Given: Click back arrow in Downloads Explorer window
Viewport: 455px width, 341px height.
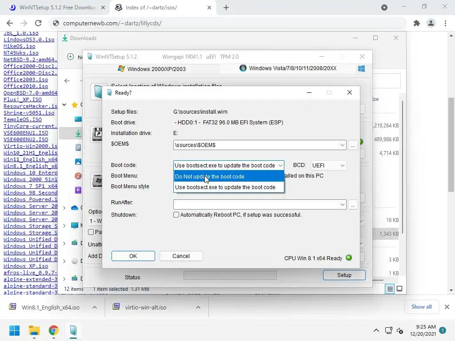Looking at the screenshot, I should (67, 81).
